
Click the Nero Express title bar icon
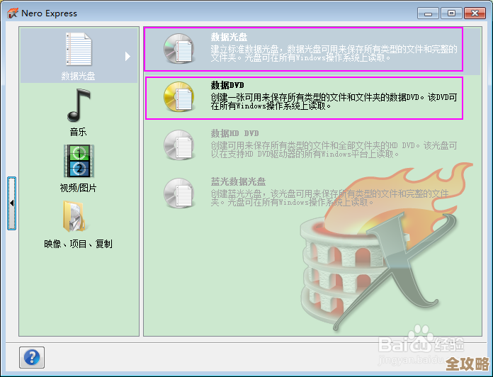tap(13, 13)
